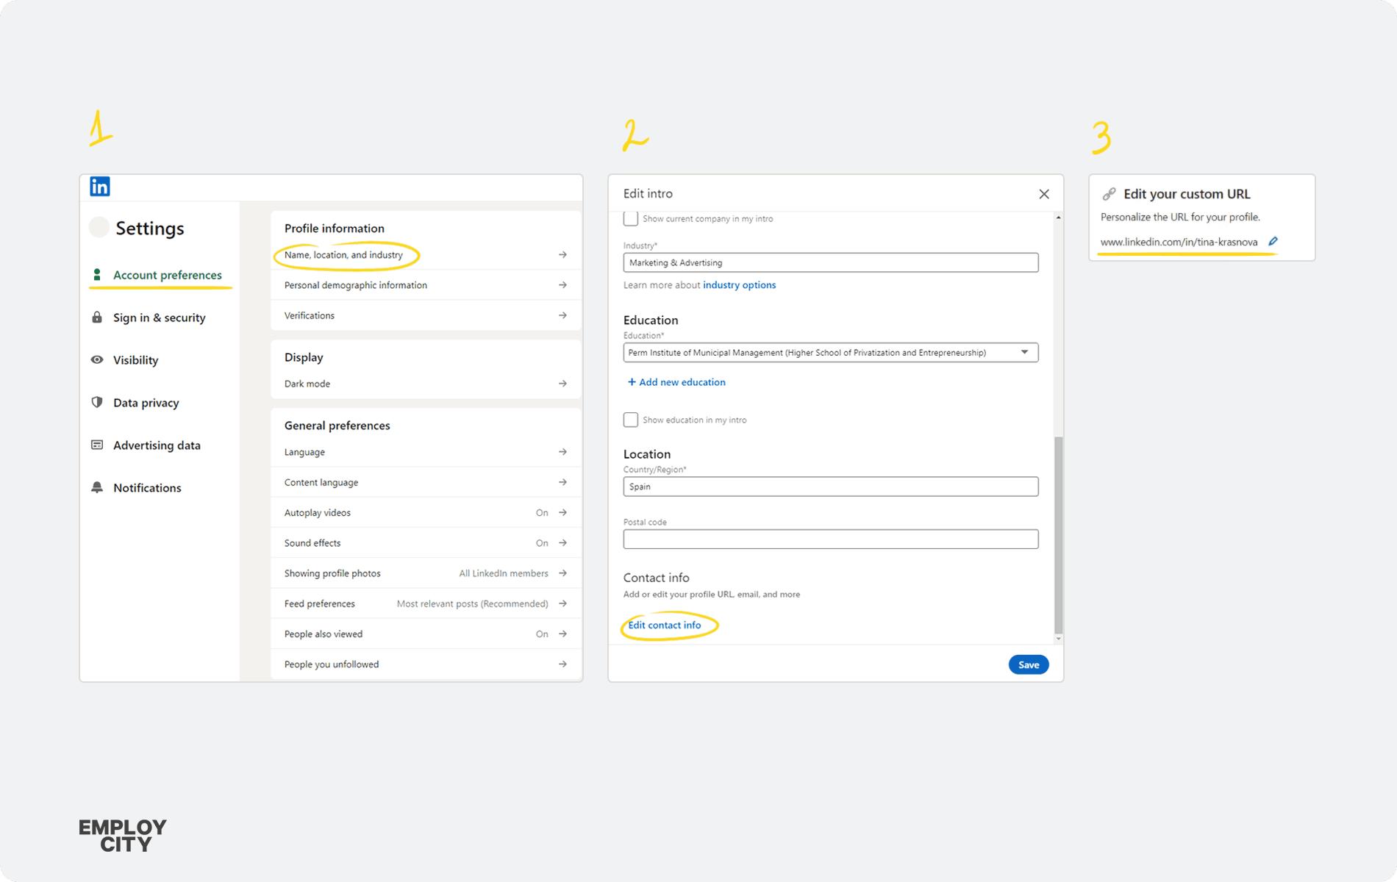Open Showing profile photos setting
The width and height of the screenshot is (1397, 882).
coord(426,573)
